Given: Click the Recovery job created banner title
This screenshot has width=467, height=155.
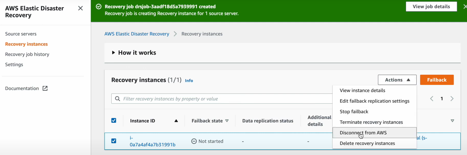Looking at the screenshot, I should pos(160,7).
